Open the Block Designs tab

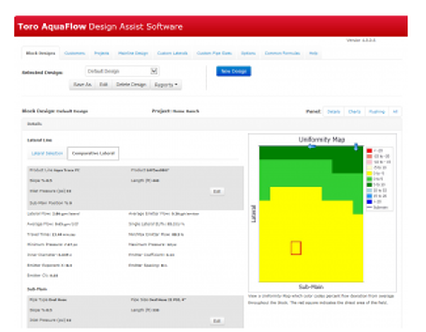40,54
